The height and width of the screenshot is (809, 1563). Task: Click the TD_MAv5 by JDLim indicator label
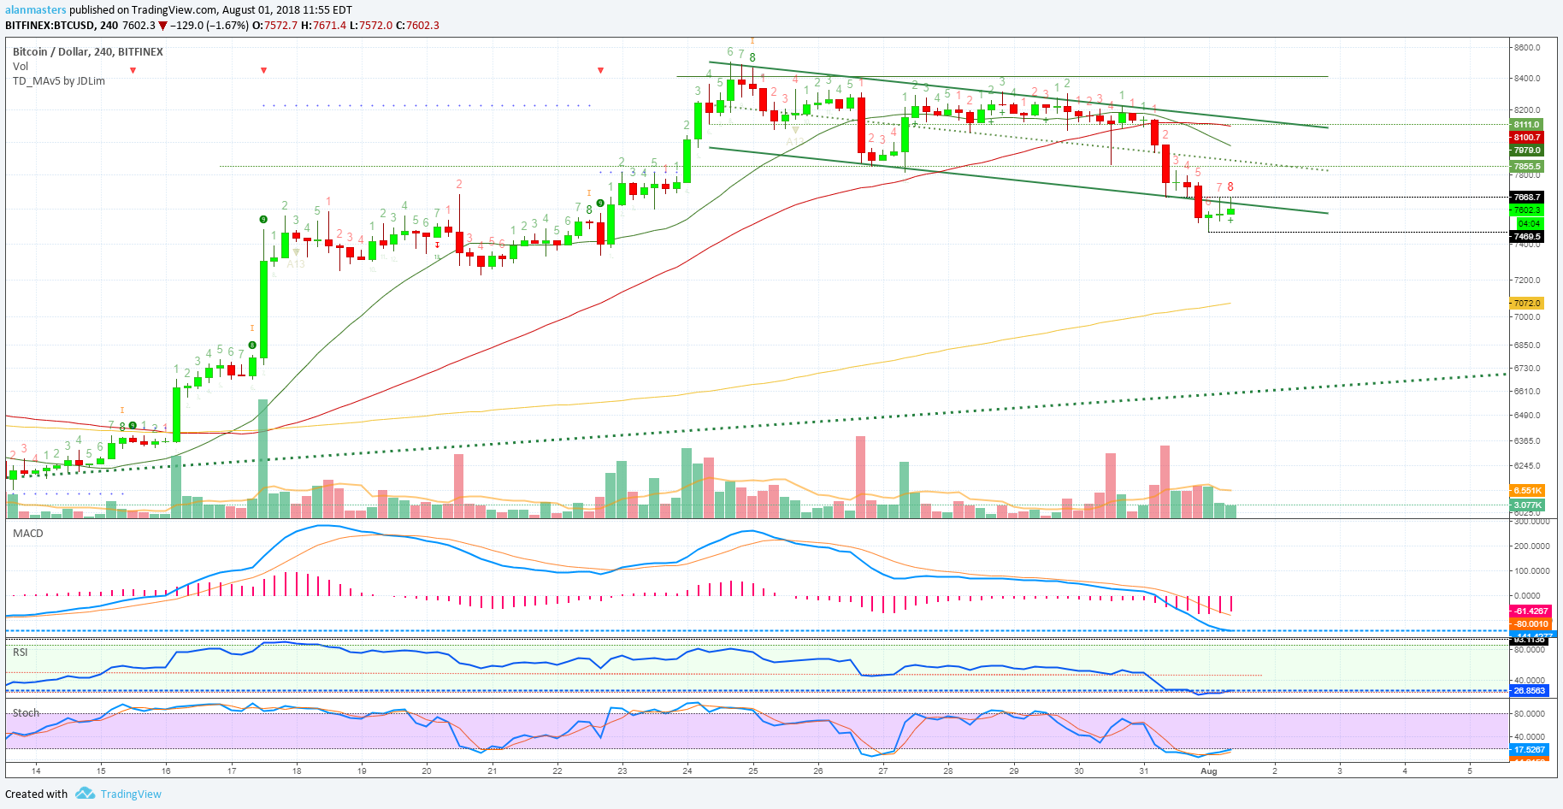pyautogui.click(x=59, y=80)
